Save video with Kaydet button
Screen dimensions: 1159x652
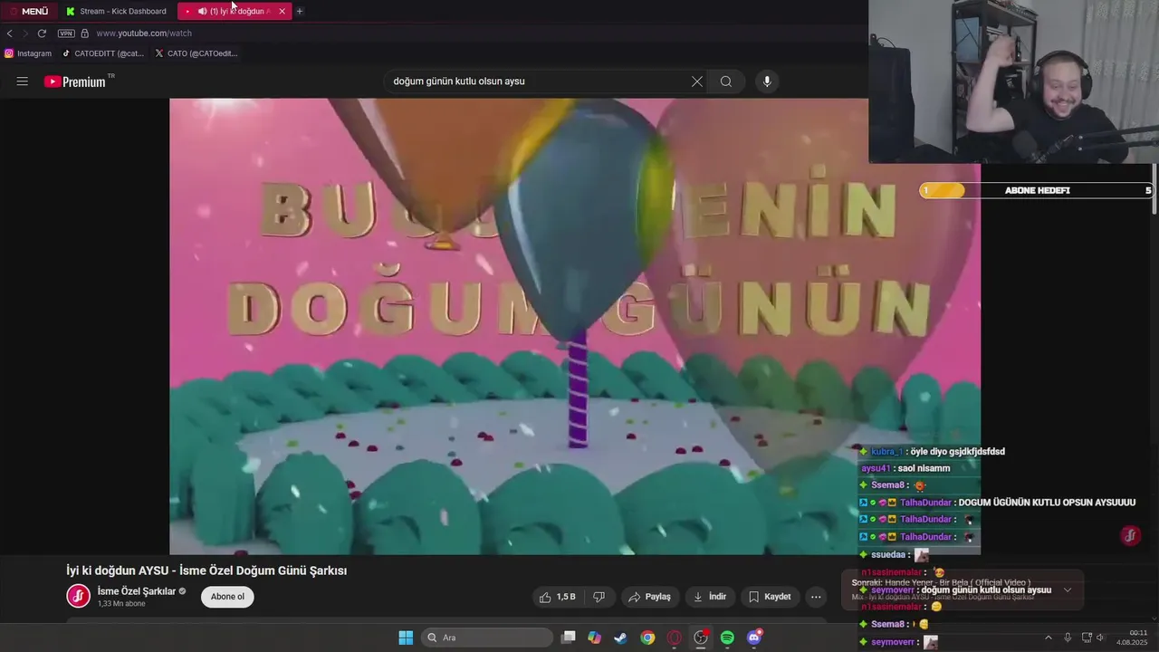pyautogui.click(x=771, y=597)
